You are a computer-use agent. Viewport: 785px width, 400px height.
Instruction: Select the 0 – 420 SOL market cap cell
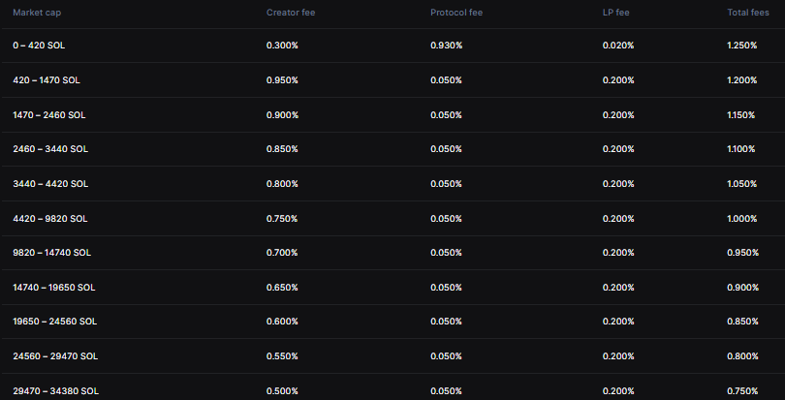(39, 46)
